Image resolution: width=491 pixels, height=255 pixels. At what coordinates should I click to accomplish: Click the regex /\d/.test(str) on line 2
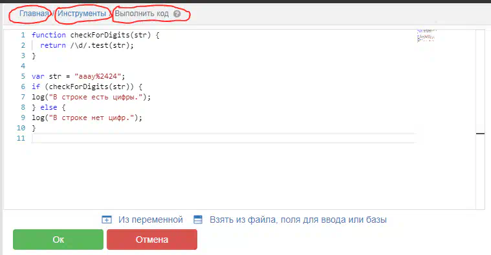tap(100, 45)
